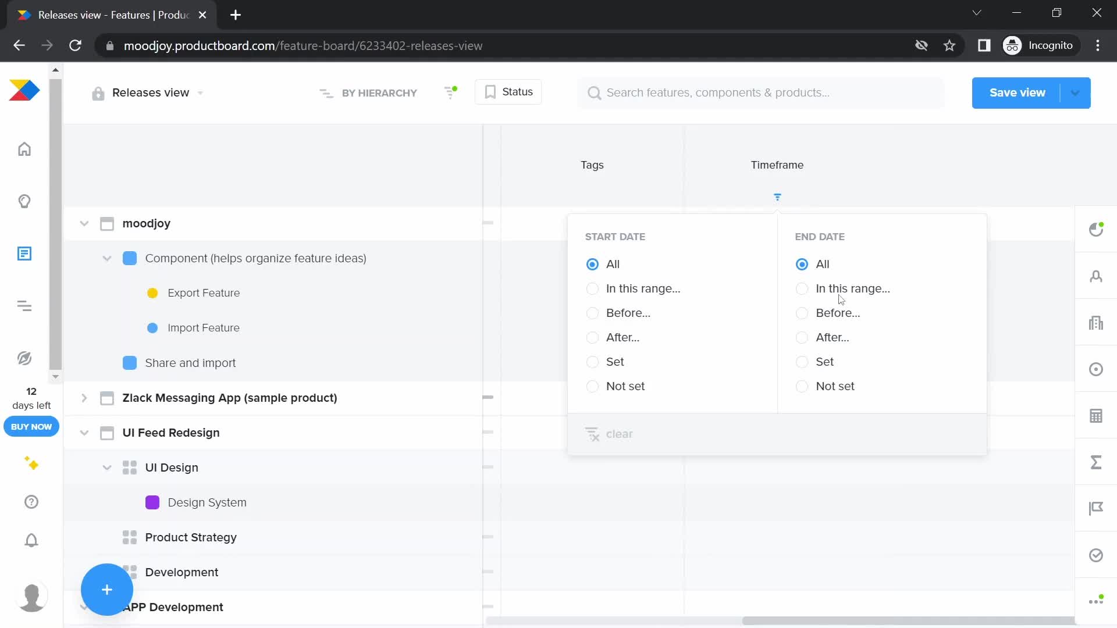Open the checkmark tasks icon in right panel
This screenshot has height=628, width=1117.
click(x=1096, y=555)
